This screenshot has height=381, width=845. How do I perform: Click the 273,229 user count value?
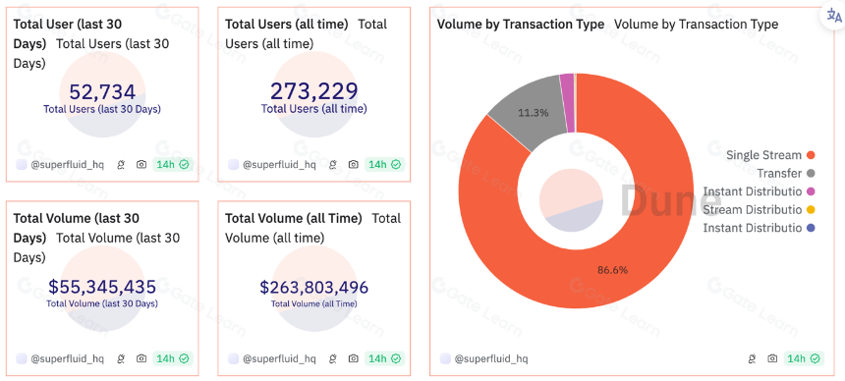(x=313, y=91)
